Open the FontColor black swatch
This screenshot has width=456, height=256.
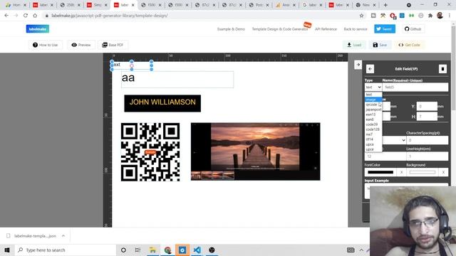(380, 172)
